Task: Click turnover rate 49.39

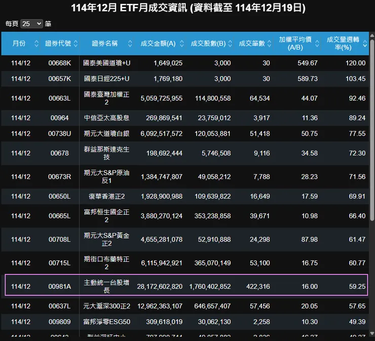Action: point(357,322)
